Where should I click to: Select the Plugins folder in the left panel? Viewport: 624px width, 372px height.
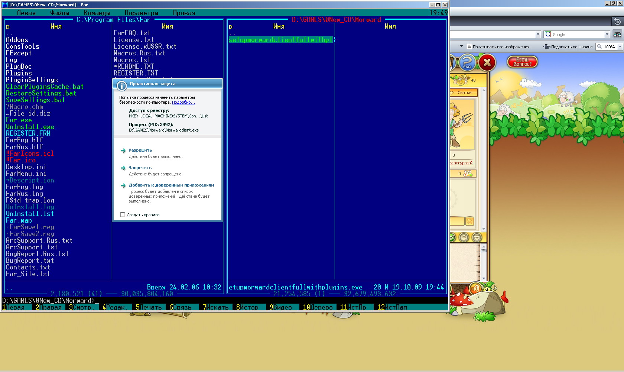[19, 73]
